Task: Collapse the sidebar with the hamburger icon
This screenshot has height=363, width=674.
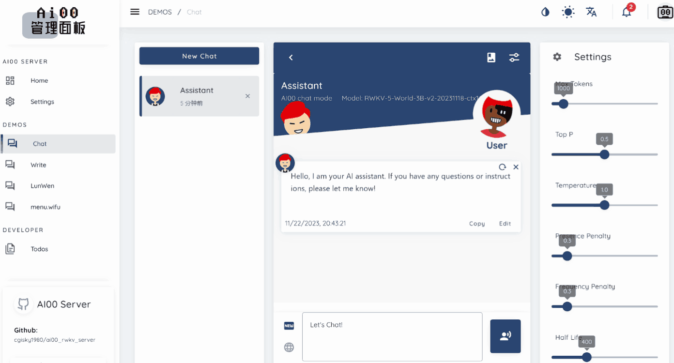Action: tap(135, 12)
